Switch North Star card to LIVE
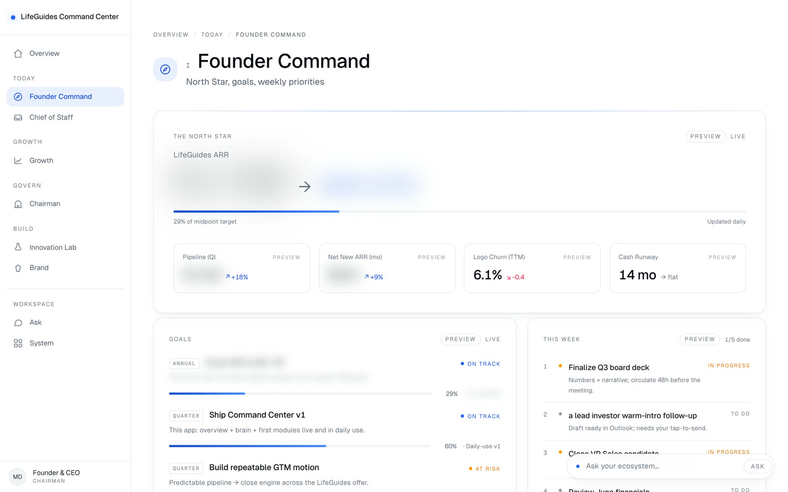The width and height of the screenshot is (788, 492). click(x=738, y=137)
